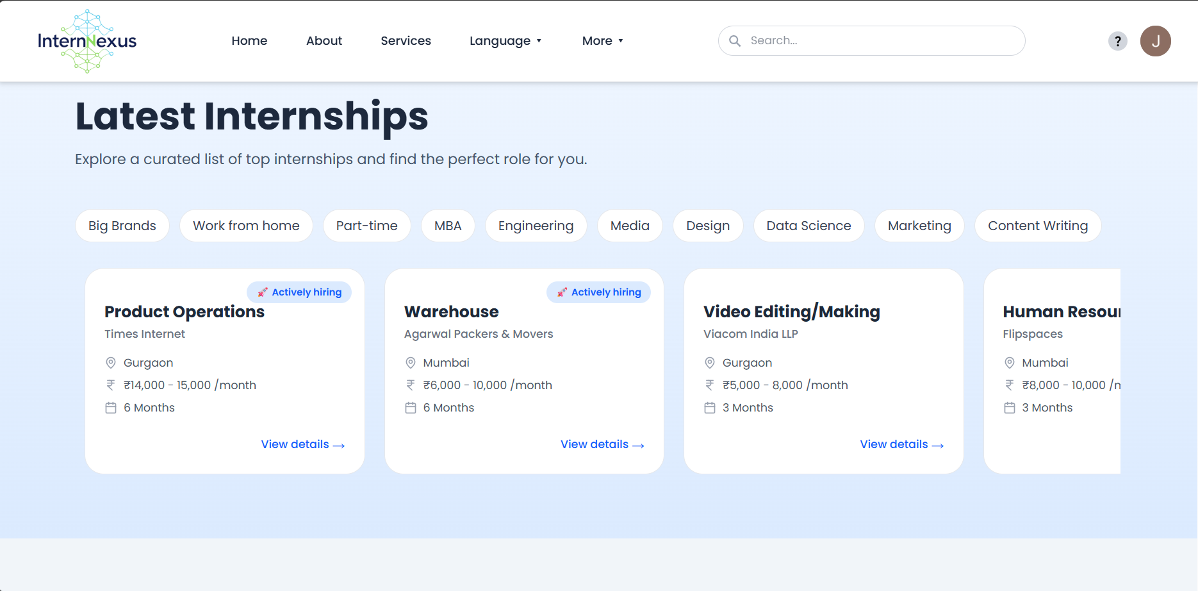1198x591 pixels.
Task: Pick the Design filter
Action: (x=708, y=226)
